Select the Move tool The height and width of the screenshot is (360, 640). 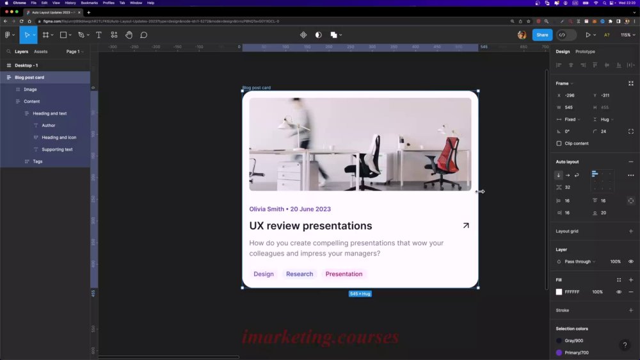coord(26,35)
